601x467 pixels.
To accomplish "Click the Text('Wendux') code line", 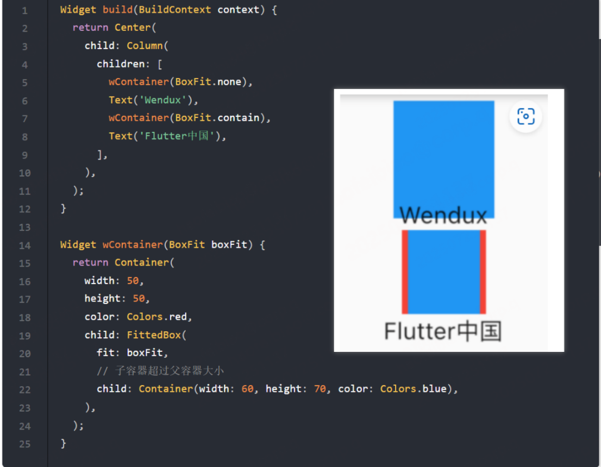I will pos(153,100).
